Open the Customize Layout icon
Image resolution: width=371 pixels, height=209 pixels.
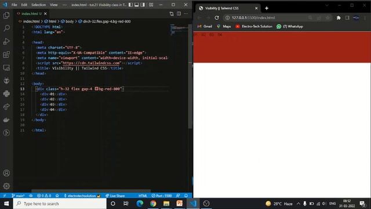point(151,5)
